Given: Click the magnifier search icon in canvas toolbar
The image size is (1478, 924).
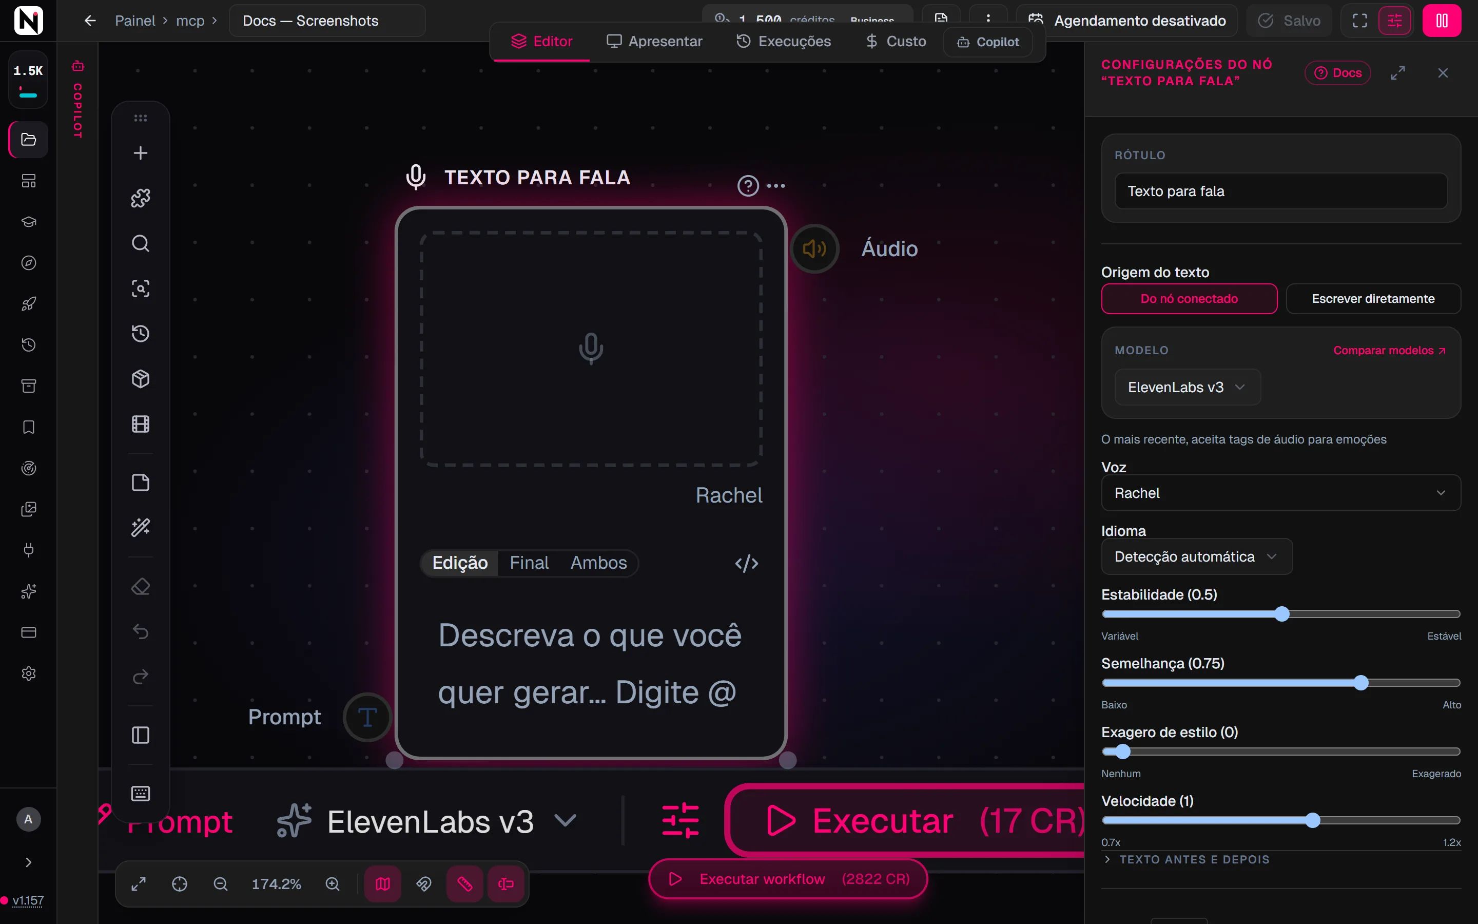Looking at the screenshot, I should click(x=141, y=243).
